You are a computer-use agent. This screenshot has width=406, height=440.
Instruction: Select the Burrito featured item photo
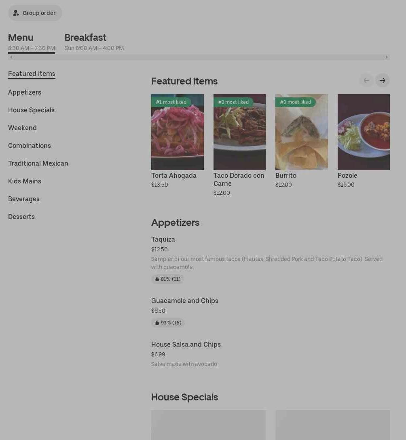click(x=302, y=132)
